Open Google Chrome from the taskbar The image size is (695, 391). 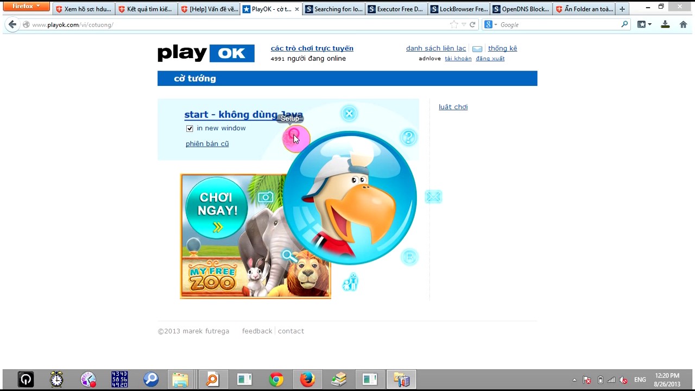pos(276,379)
